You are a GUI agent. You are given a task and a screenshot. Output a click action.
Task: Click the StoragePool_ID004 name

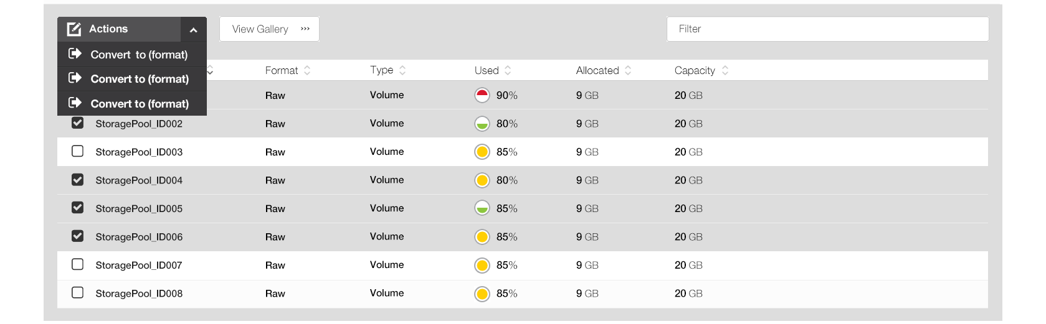click(x=139, y=180)
